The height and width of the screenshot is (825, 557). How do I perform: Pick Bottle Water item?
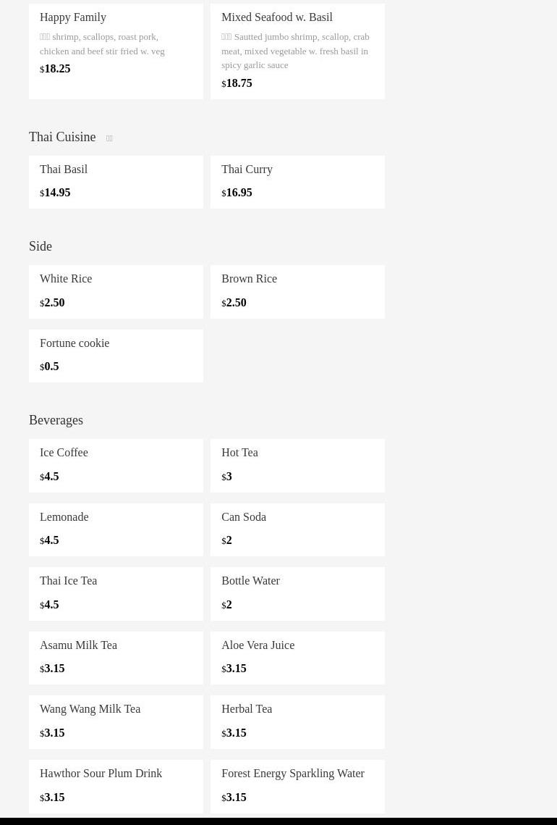[x=297, y=593]
